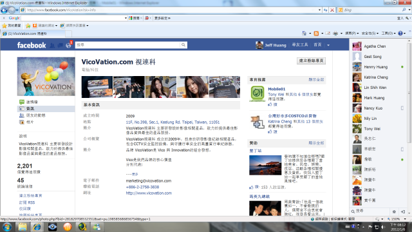This screenshot has height=232, width=412.
Task: Click the Home icon in IE command bar
Action: pos(304,33)
